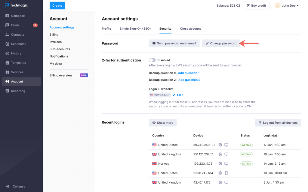Click the Change password button
The width and height of the screenshot is (308, 192).
tap(221, 43)
